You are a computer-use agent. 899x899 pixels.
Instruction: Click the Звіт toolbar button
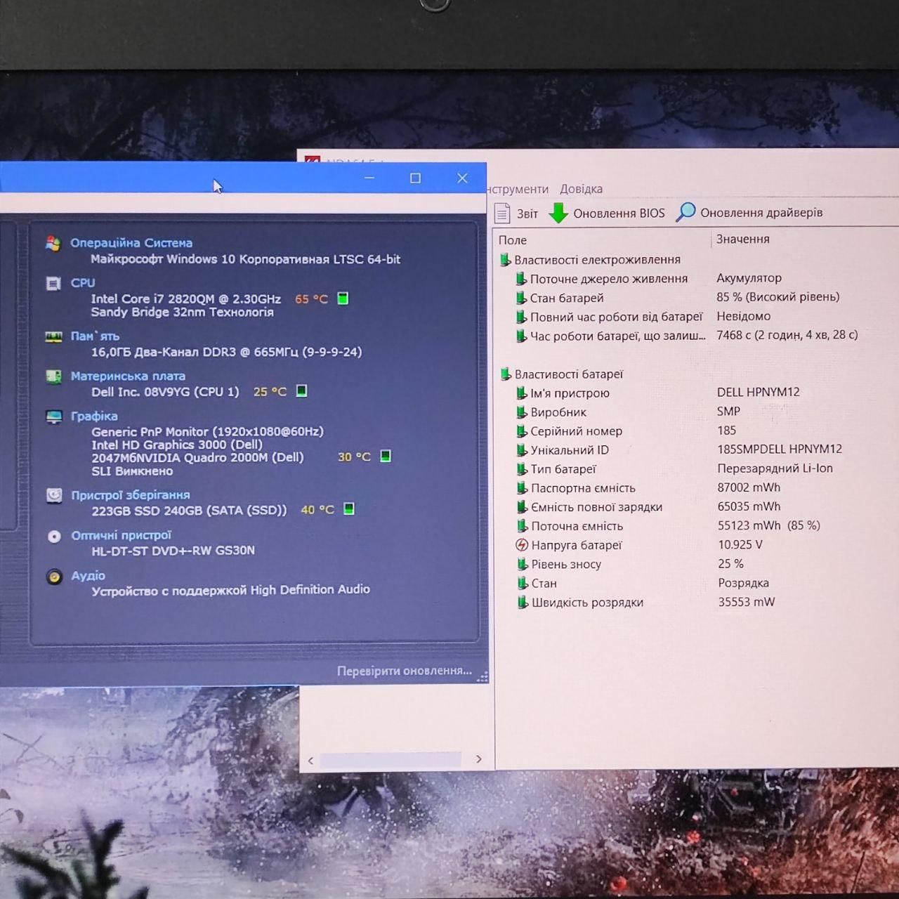click(516, 214)
